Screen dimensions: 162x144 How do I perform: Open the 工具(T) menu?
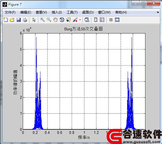[72, 12]
